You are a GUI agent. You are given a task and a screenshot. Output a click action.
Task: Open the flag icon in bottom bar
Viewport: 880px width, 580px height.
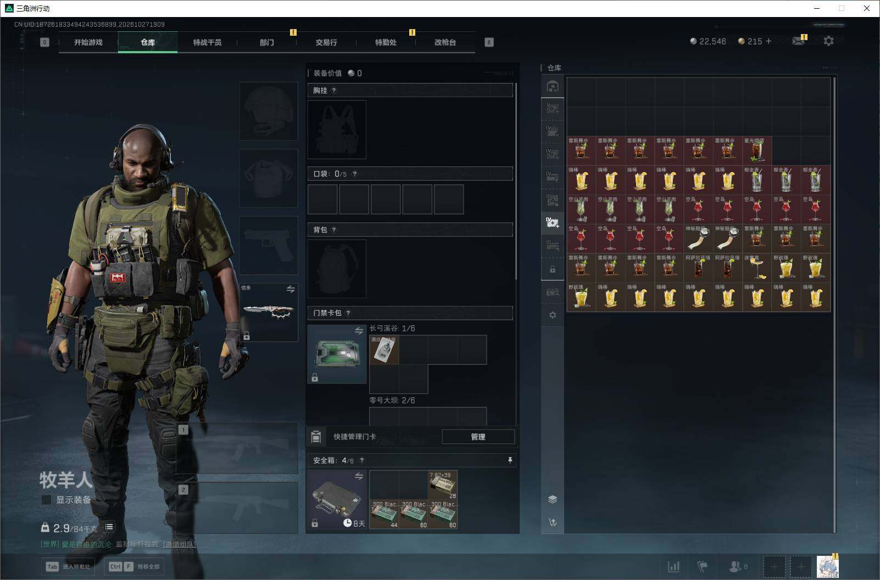coord(703,566)
